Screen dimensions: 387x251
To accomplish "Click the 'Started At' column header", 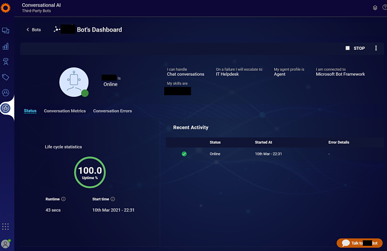I will [x=263, y=143].
